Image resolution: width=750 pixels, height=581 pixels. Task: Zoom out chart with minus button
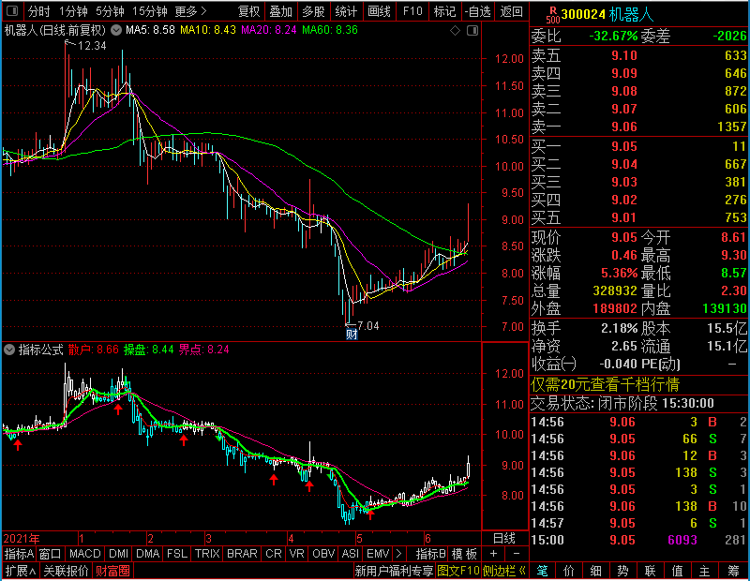(517, 554)
